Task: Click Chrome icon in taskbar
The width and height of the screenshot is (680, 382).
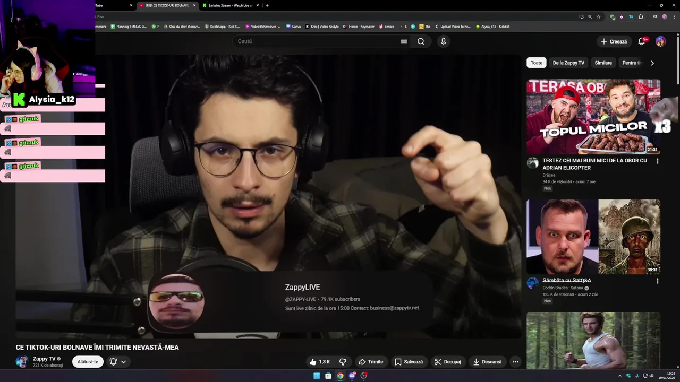Action: coord(340,376)
